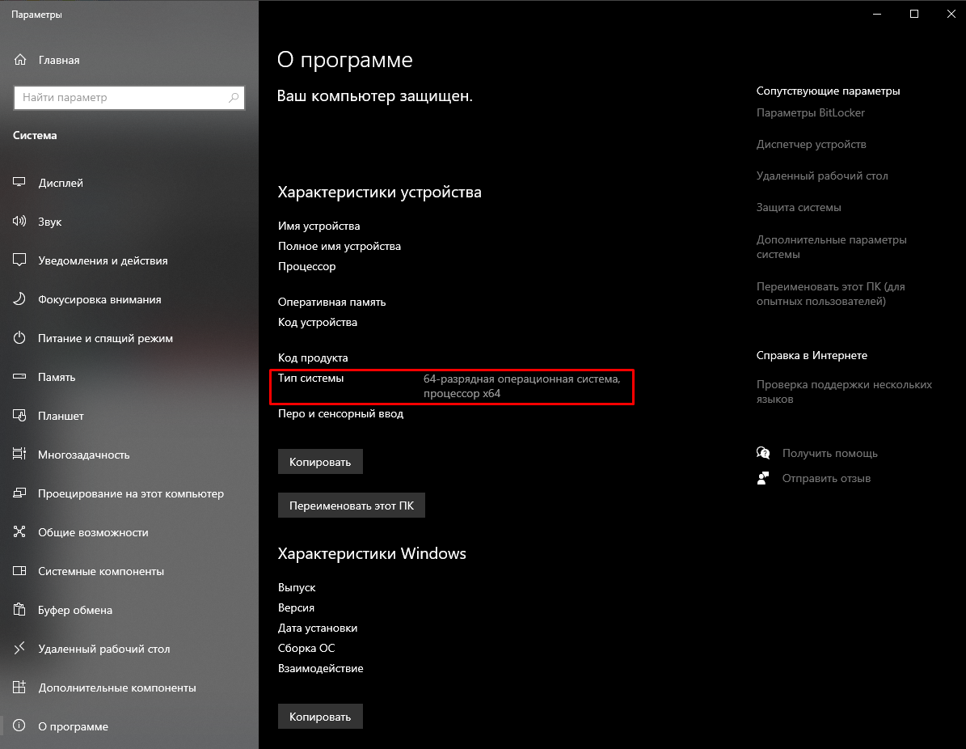Open the Диспетчер устройств link
This screenshot has width=966, height=749.
click(x=811, y=144)
